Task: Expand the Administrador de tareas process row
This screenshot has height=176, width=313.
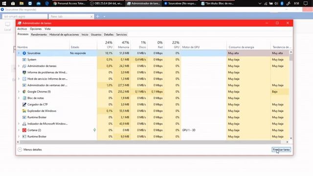Action: pos(19,66)
